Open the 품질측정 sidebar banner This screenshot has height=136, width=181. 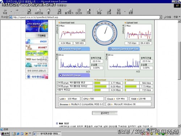[37, 36]
